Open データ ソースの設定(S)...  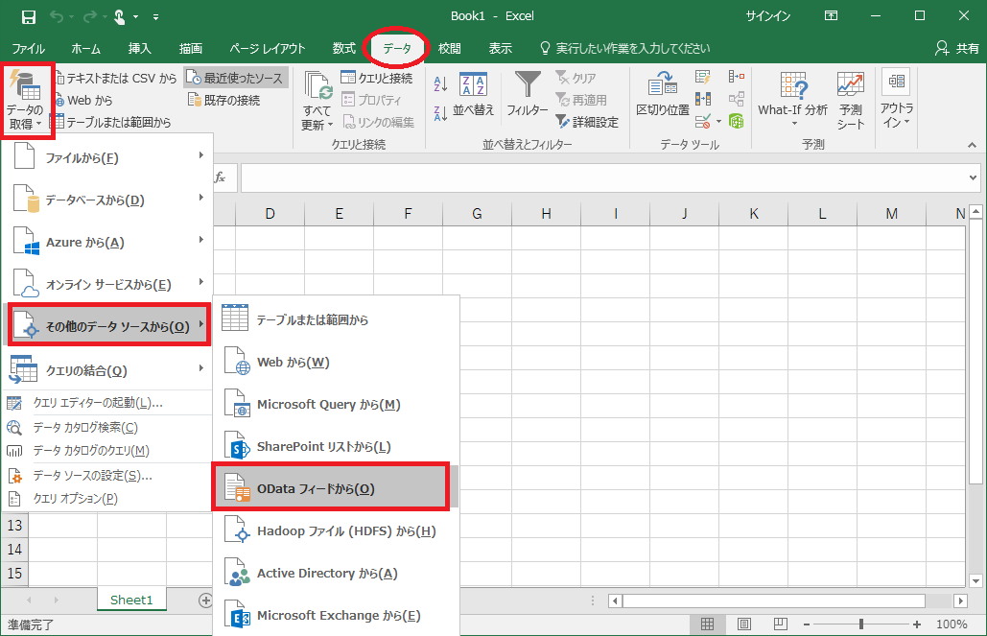(107, 476)
